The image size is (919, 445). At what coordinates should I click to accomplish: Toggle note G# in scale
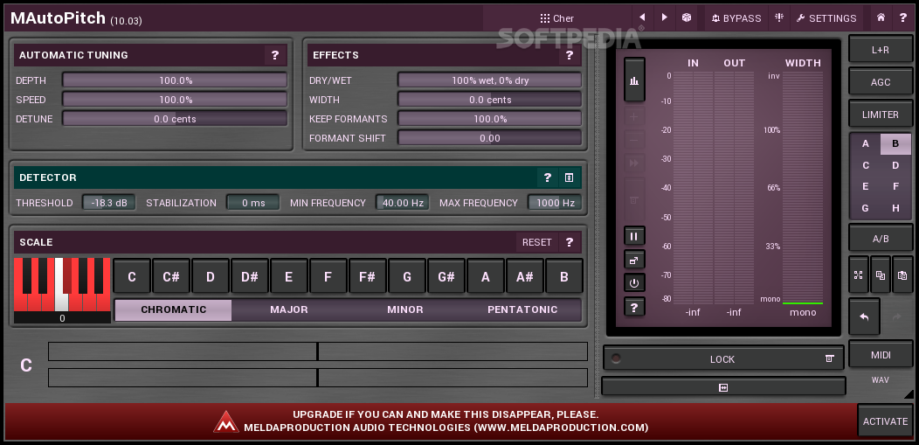(x=446, y=276)
